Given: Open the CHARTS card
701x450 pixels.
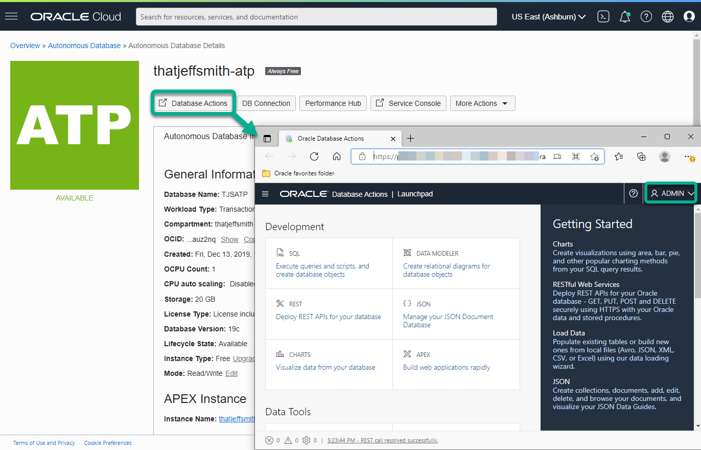Looking at the screenshot, I should click(x=329, y=365).
